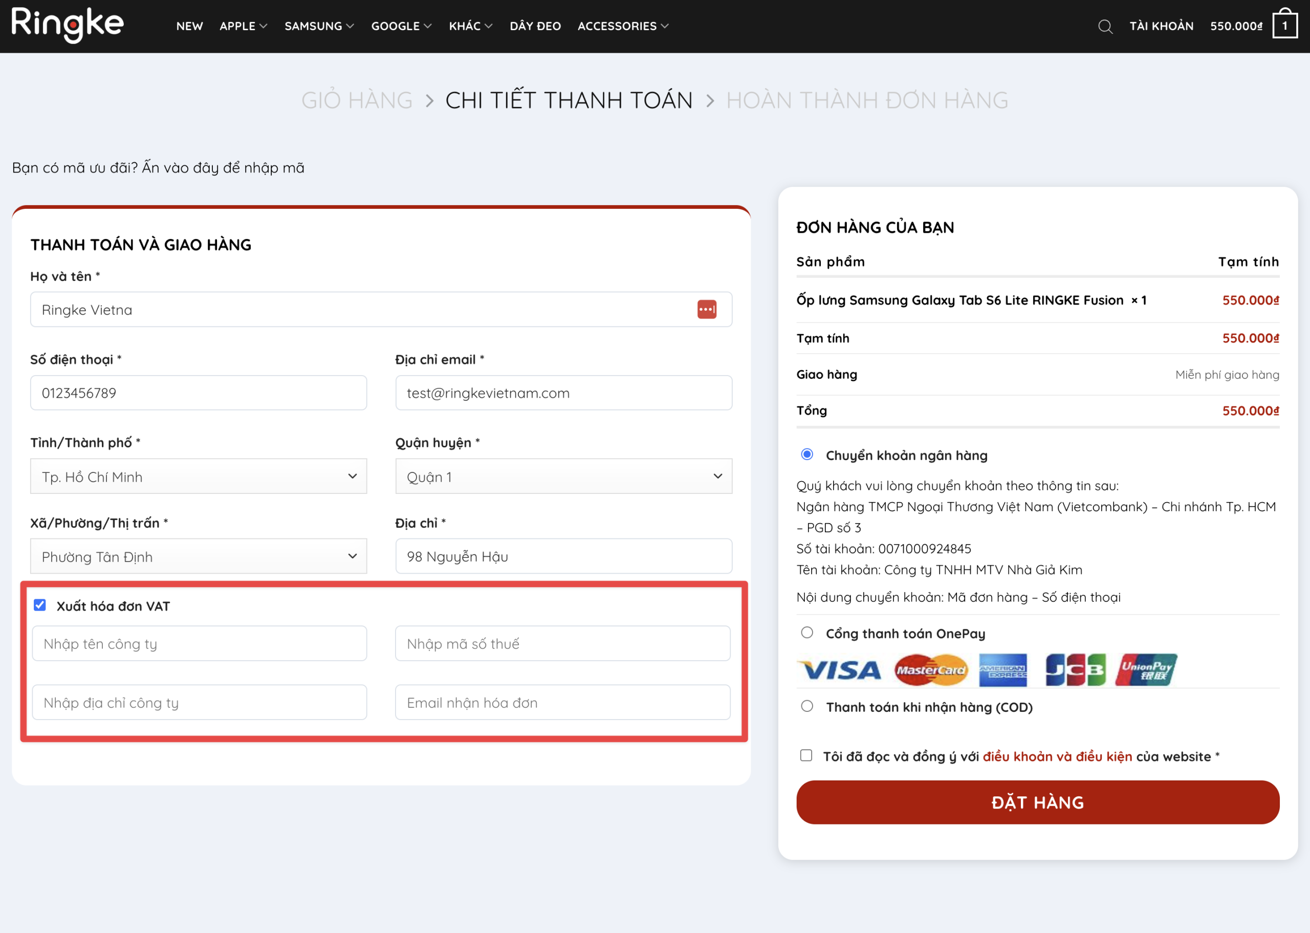Expand the APPLE menu

[244, 26]
